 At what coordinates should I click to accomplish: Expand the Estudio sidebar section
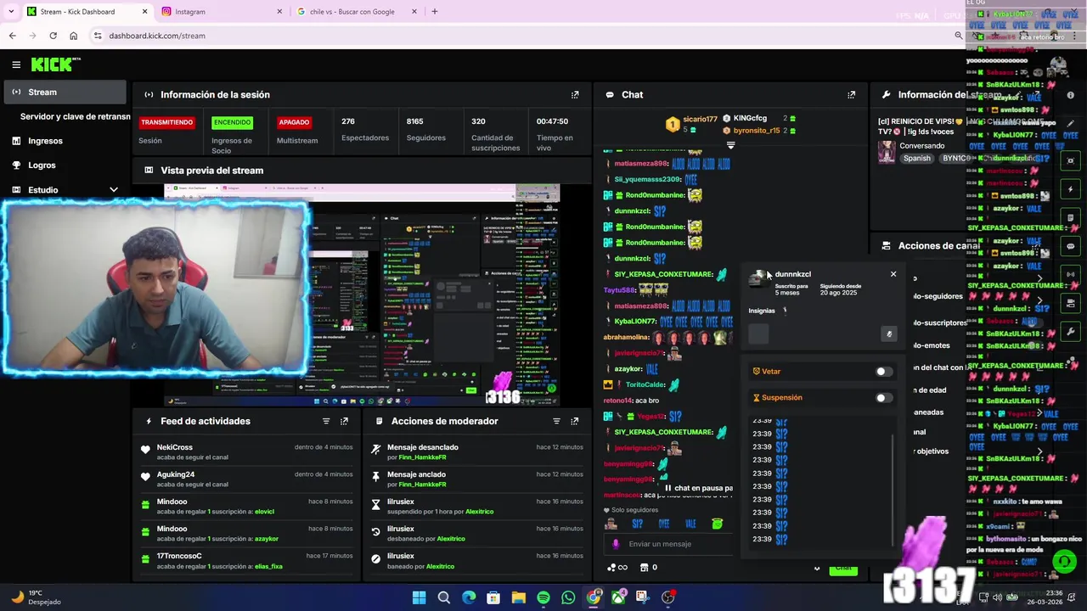point(114,190)
